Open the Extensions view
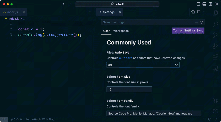 point(215,57)
